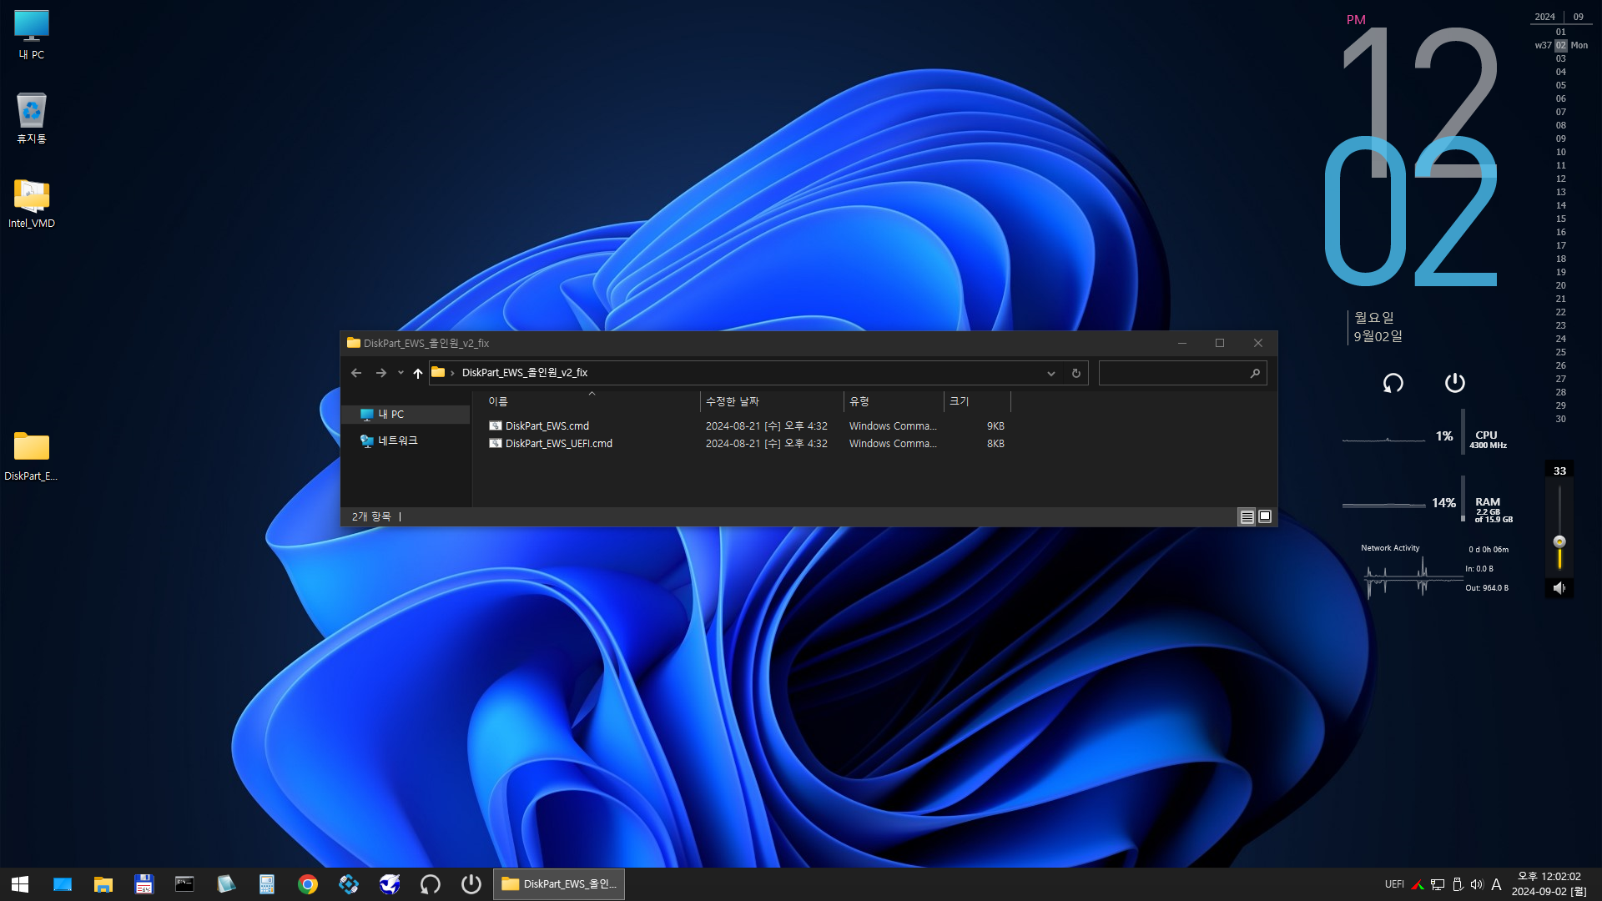Go forward in the Explorer window
This screenshot has height=901, width=1602.
381,373
